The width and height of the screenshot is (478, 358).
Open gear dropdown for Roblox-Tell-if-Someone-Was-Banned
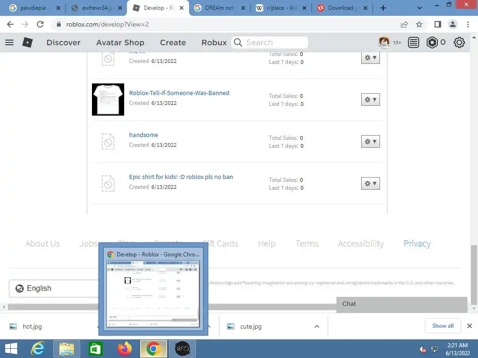coord(370,100)
